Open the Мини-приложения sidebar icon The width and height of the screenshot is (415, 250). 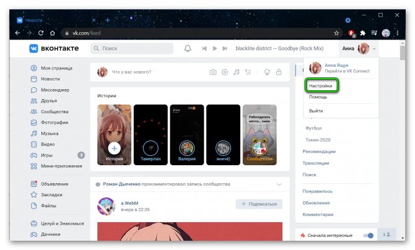(34, 166)
